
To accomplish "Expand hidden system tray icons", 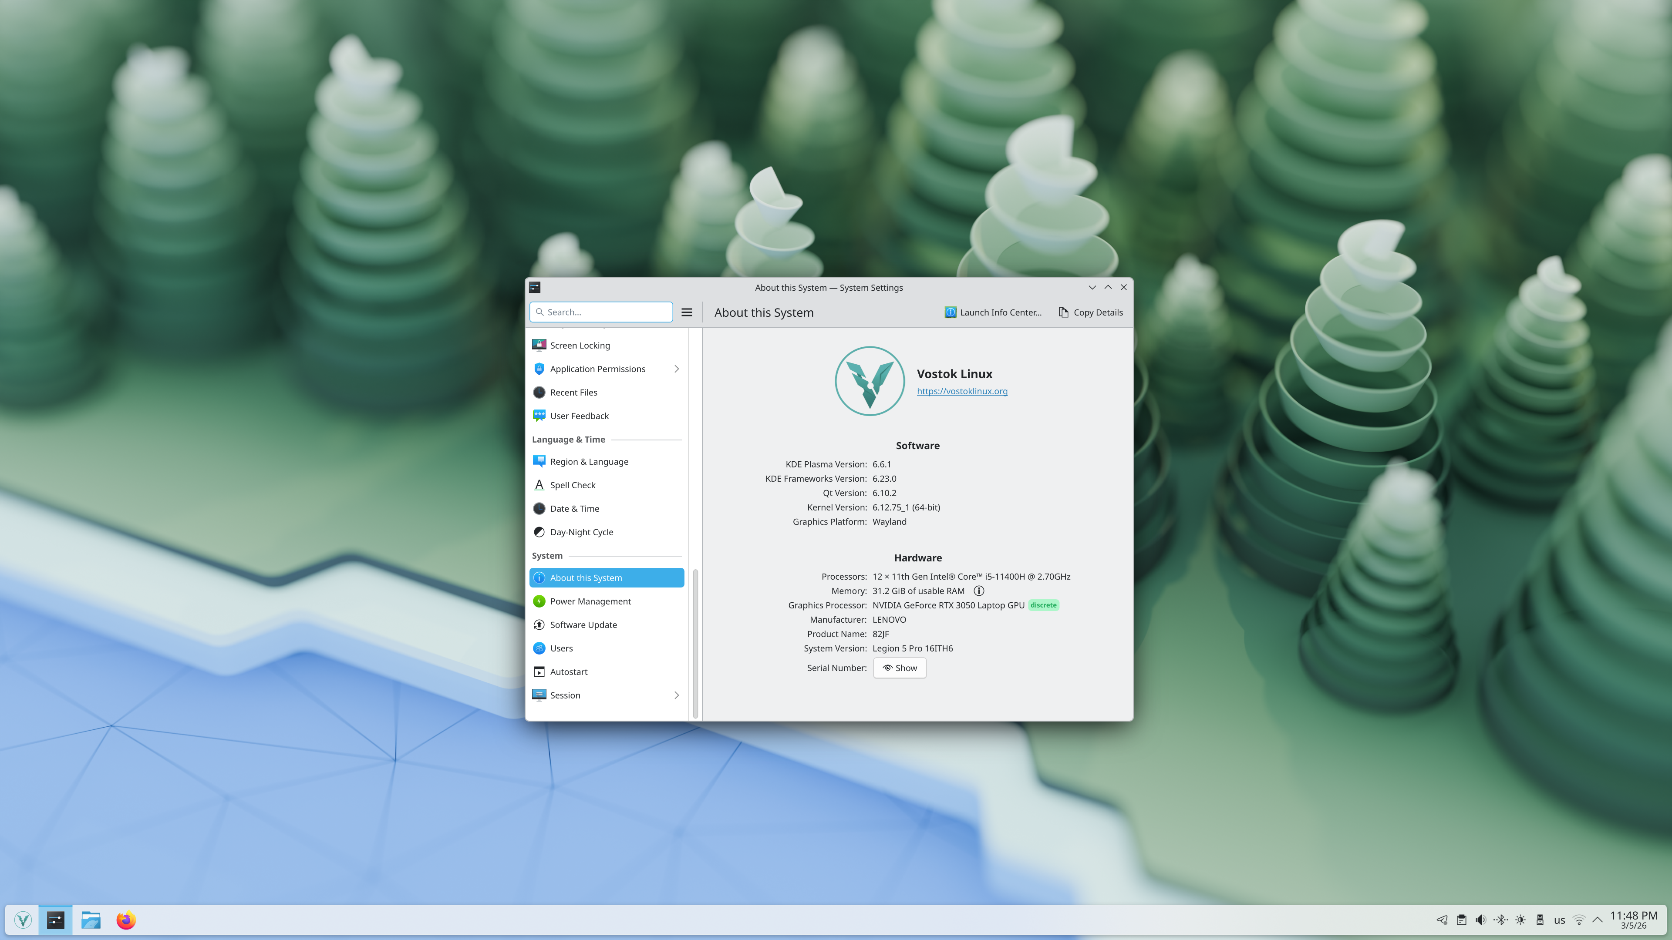I will pos(1599,919).
